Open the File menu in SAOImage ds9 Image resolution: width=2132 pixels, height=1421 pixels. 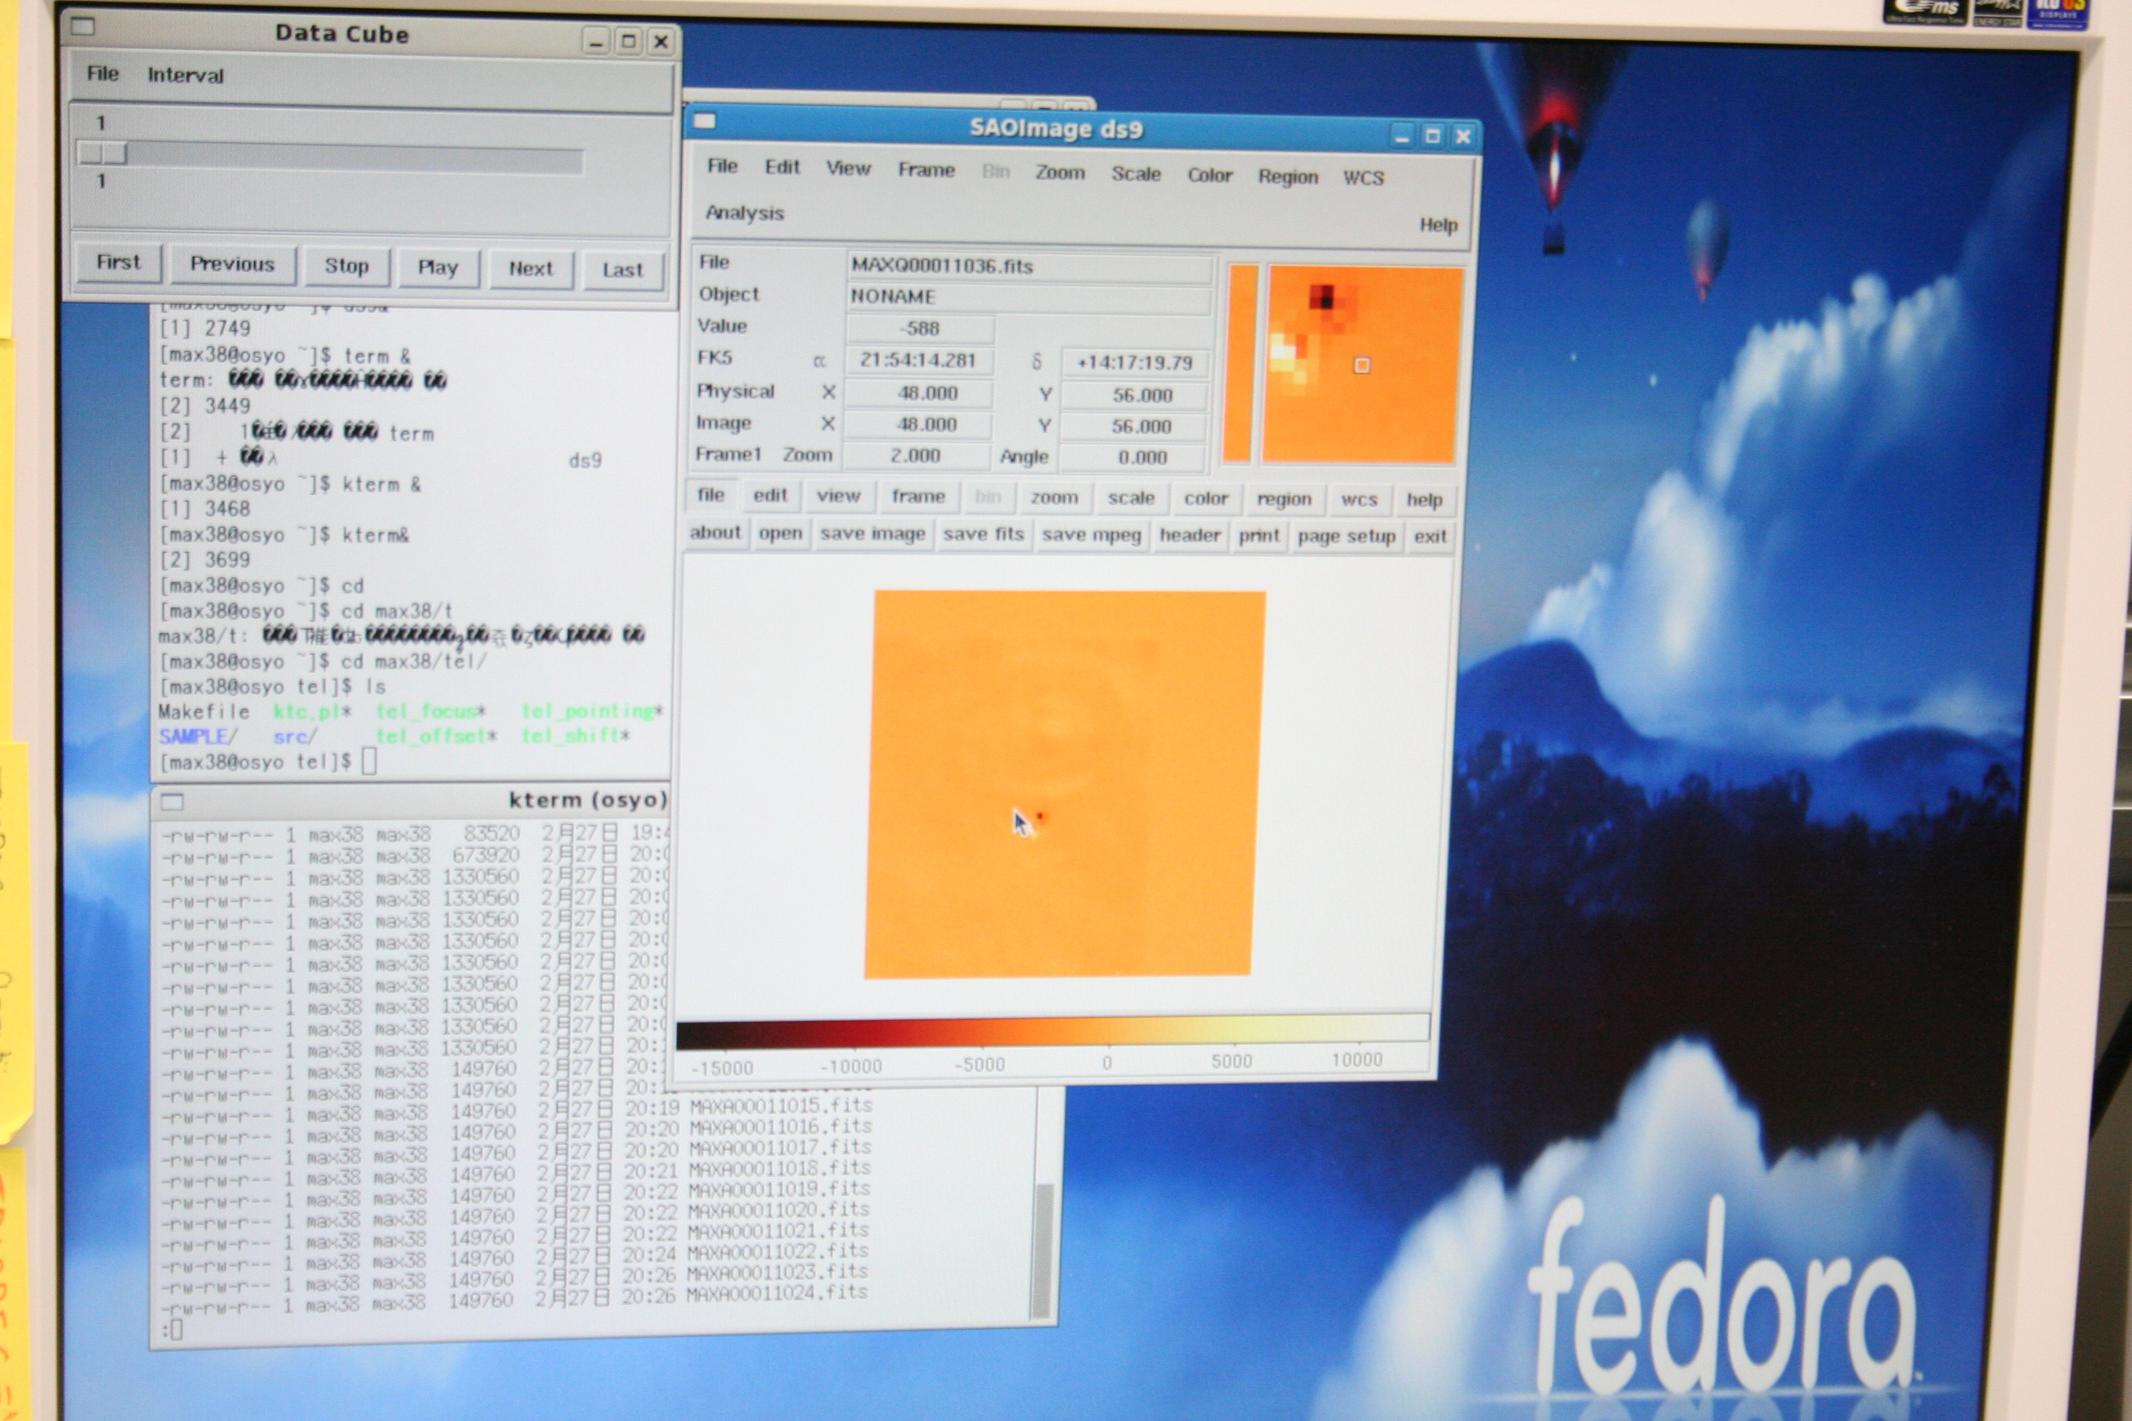[722, 166]
